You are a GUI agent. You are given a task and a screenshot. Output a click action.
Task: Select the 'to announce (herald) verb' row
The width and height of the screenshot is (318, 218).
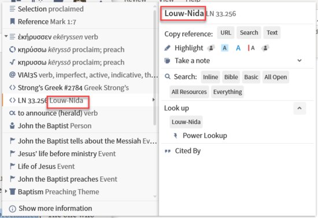click(80, 113)
